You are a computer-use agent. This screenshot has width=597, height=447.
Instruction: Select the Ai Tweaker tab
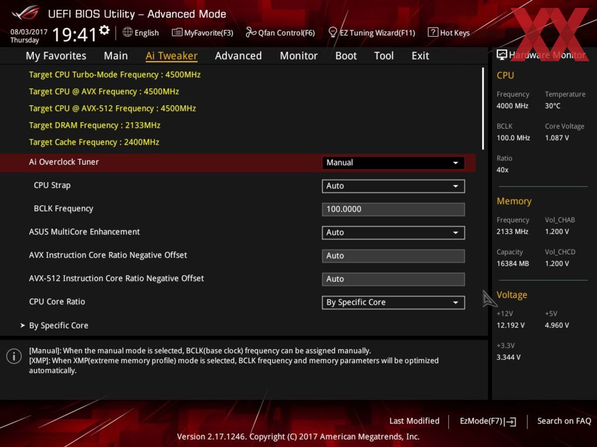[x=172, y=56]
